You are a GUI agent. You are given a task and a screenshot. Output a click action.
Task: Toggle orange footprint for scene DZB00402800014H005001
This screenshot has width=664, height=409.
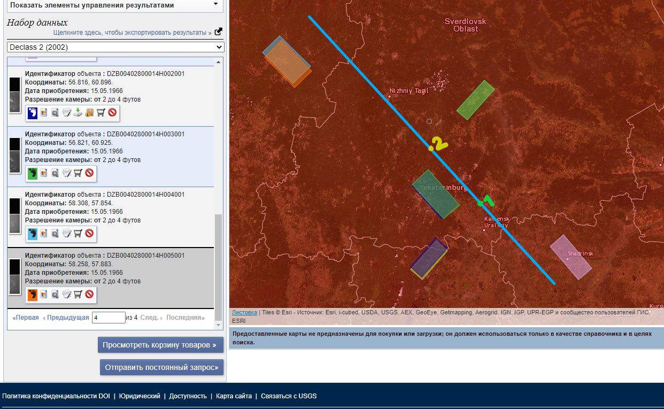(x=33, y=294)
